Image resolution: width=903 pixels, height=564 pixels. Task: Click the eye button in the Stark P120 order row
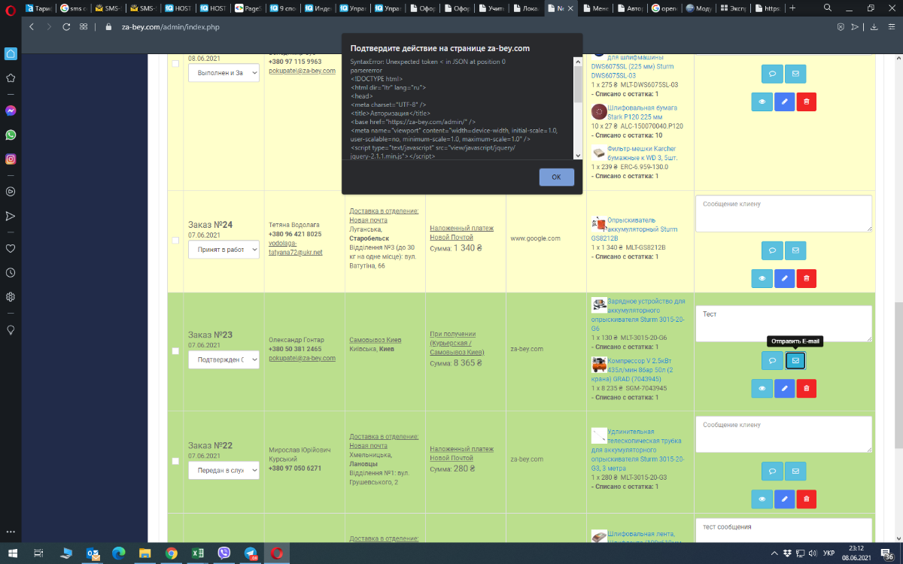pos(762,102)
